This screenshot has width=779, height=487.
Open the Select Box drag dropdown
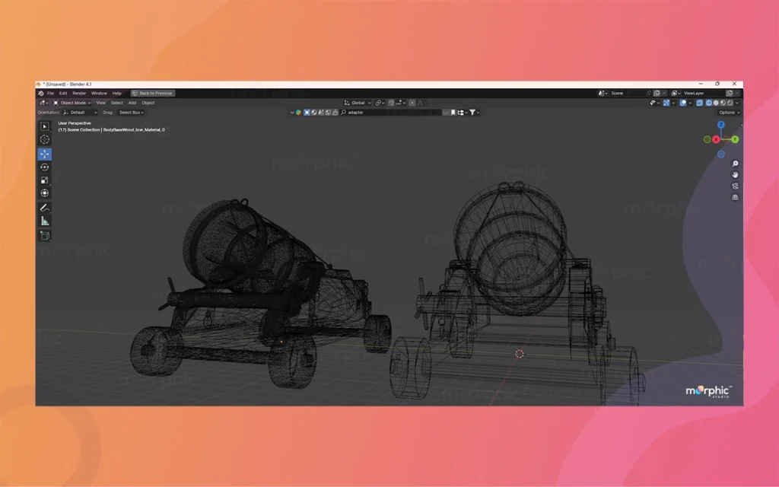point(131,113)
